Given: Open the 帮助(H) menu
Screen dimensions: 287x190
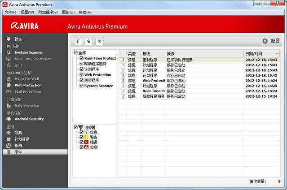Looking at the screenshot, I should click(85, 12).
